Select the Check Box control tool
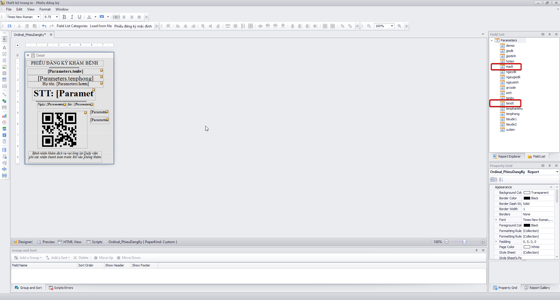 pos(4,54)
